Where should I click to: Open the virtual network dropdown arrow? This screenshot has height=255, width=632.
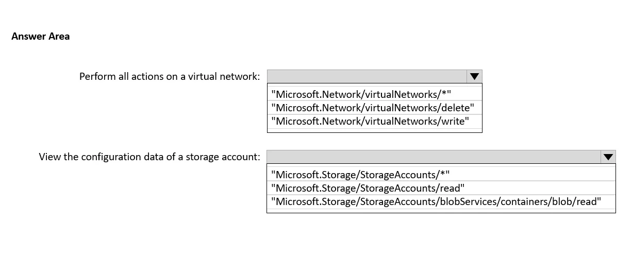point(474,76)
